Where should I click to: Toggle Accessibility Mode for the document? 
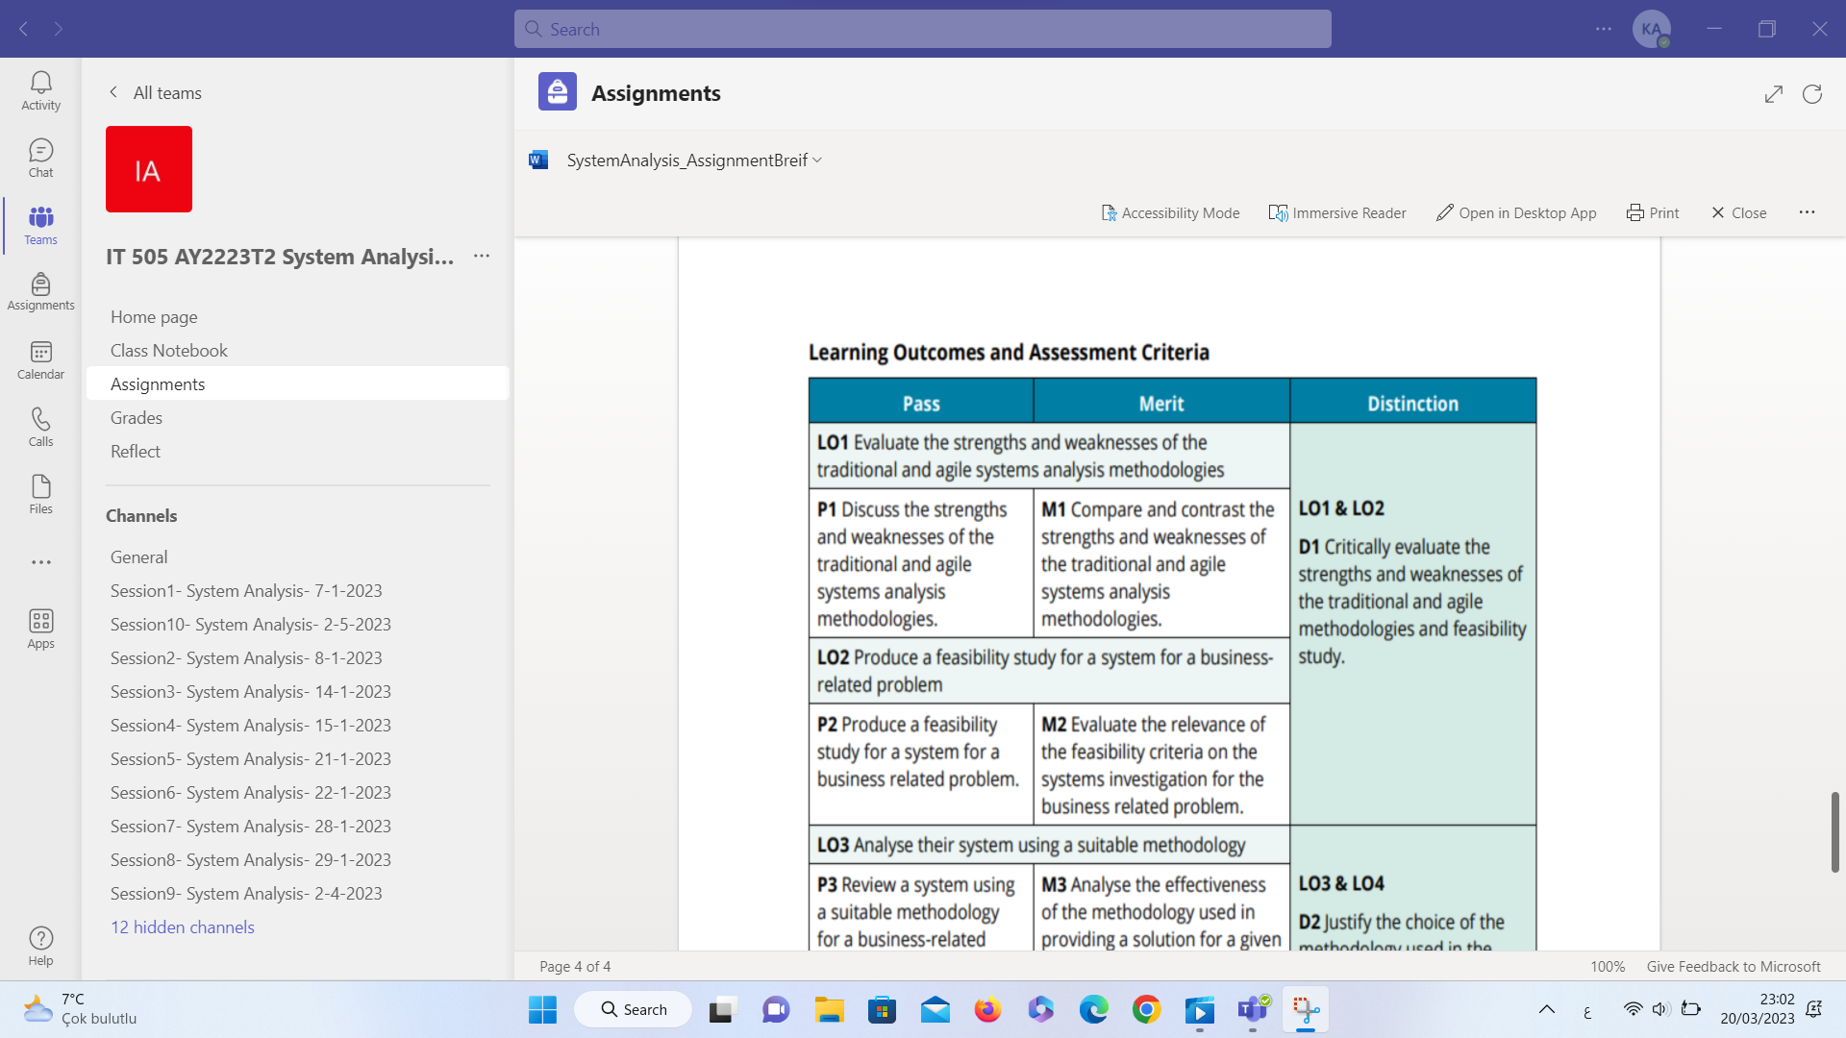point(1170,212)
